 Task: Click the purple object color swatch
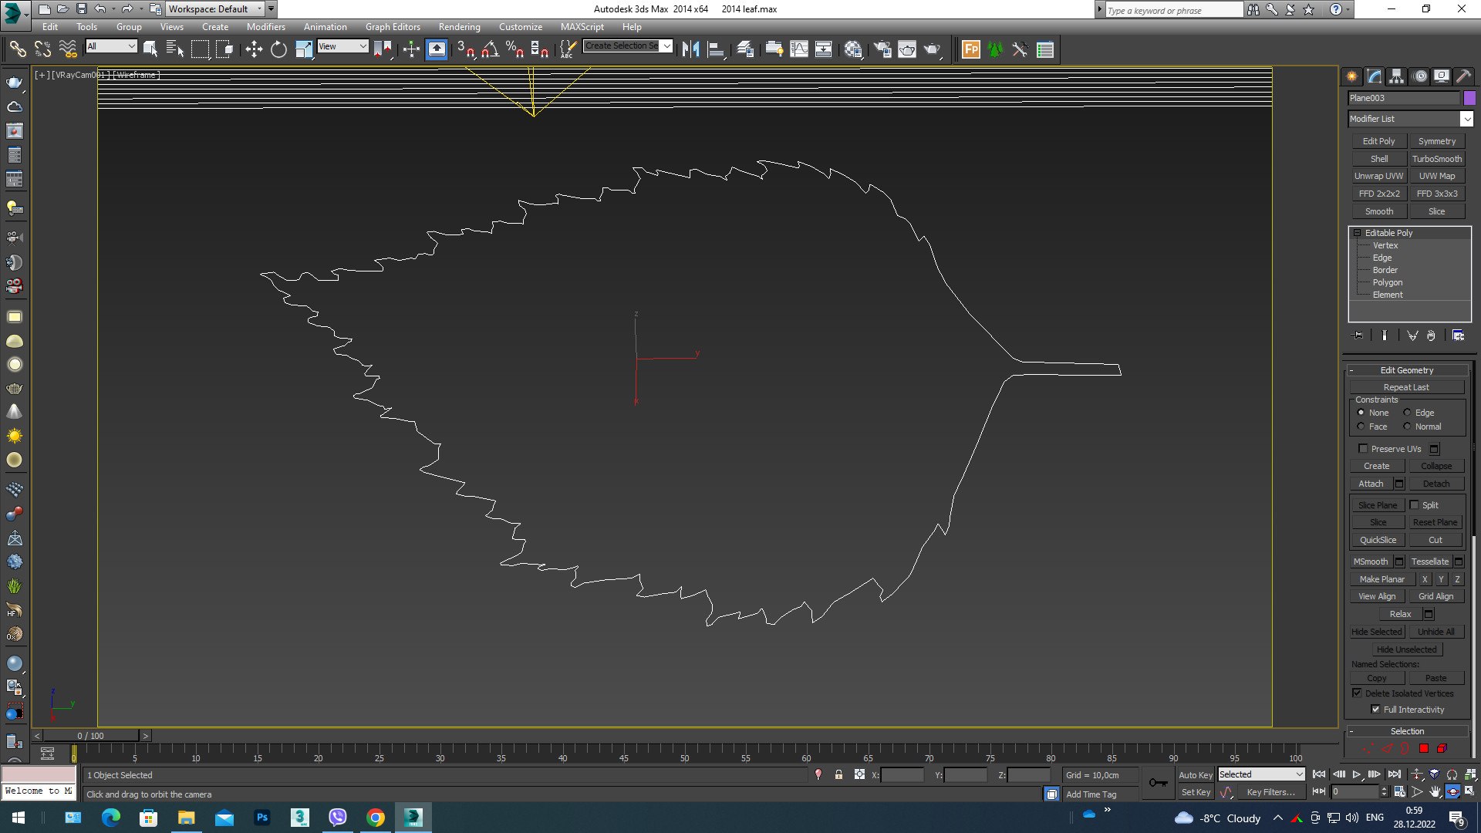point(1469,98)
